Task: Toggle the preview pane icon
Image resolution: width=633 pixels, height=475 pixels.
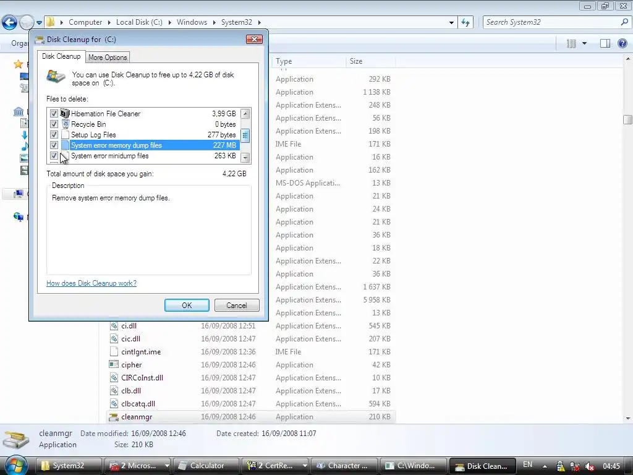Action: coord(605,43)
